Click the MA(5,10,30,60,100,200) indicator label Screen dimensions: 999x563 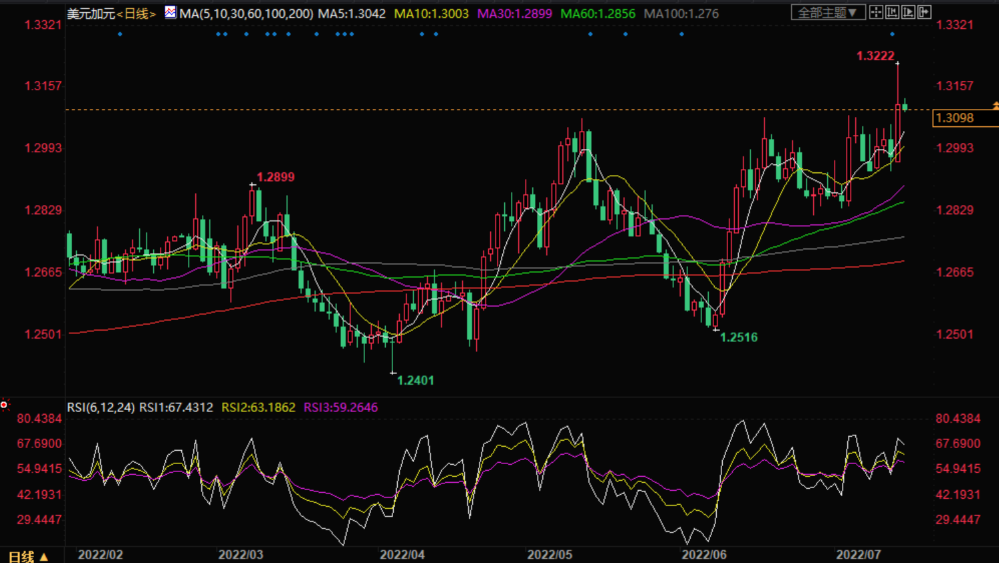[246, 13]
